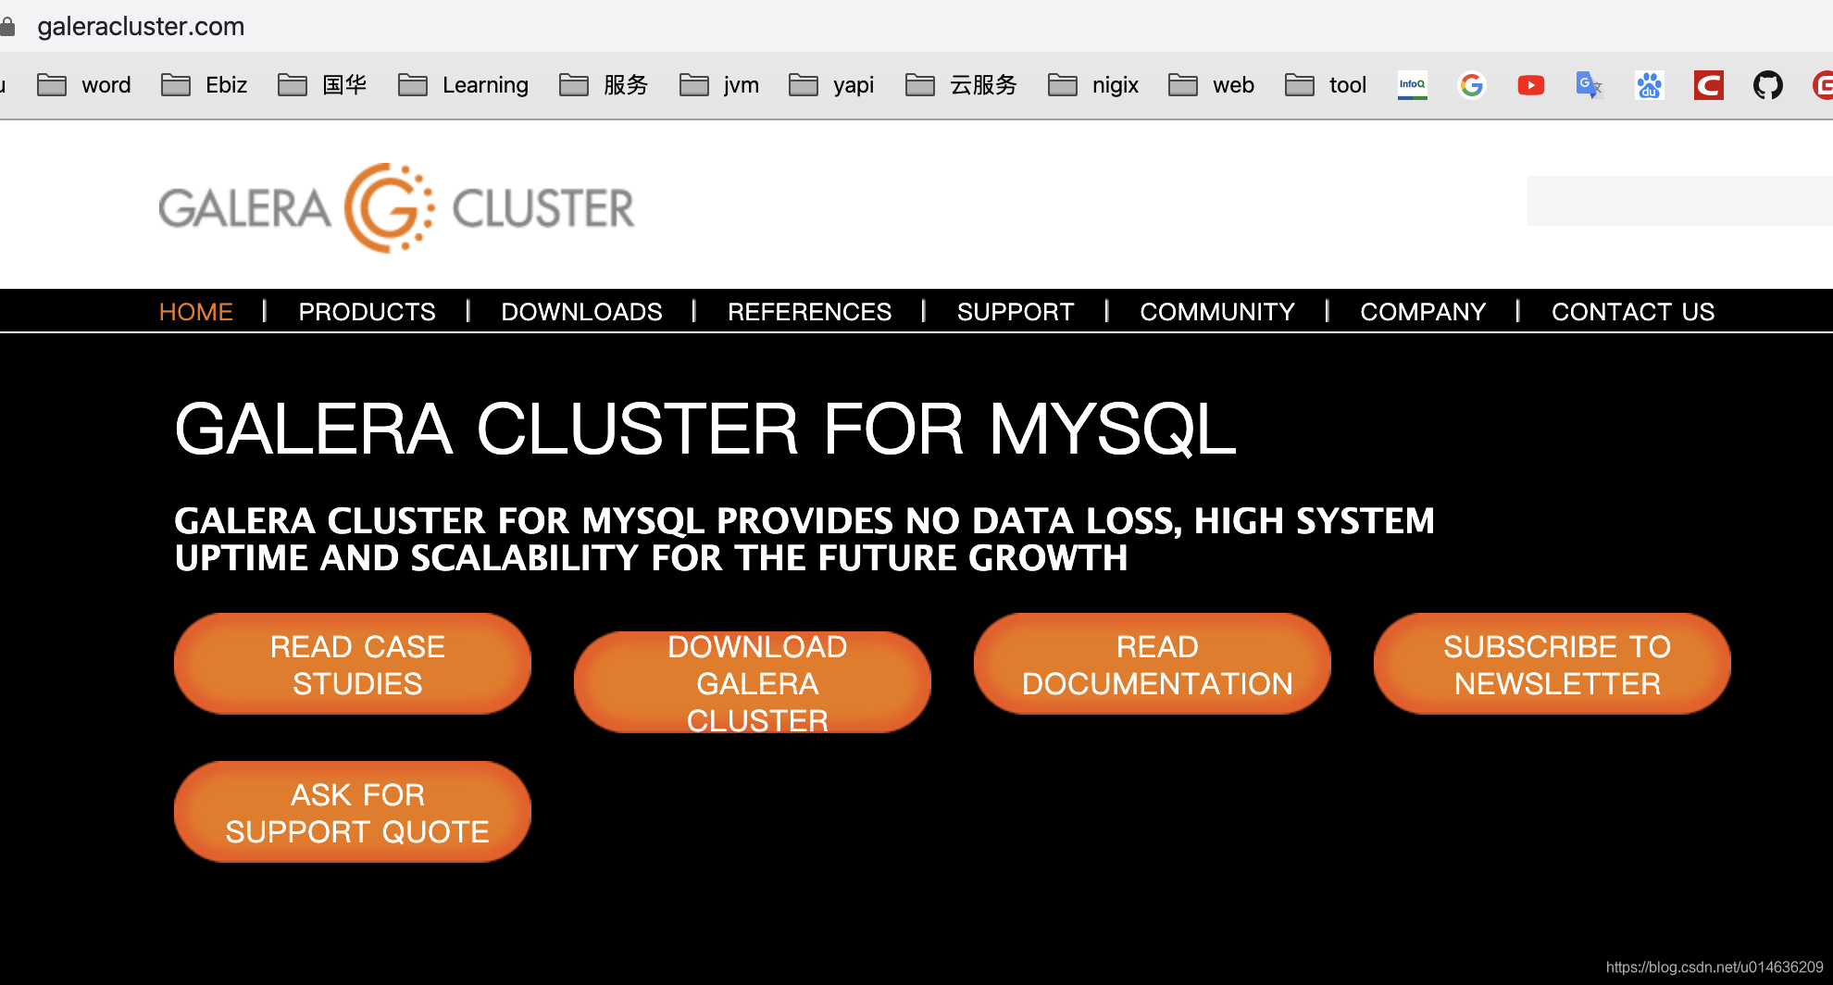Click Subscribe to Newsletter button
1833x985 pixels.
pyautogui.click(x=1552, y=664)
